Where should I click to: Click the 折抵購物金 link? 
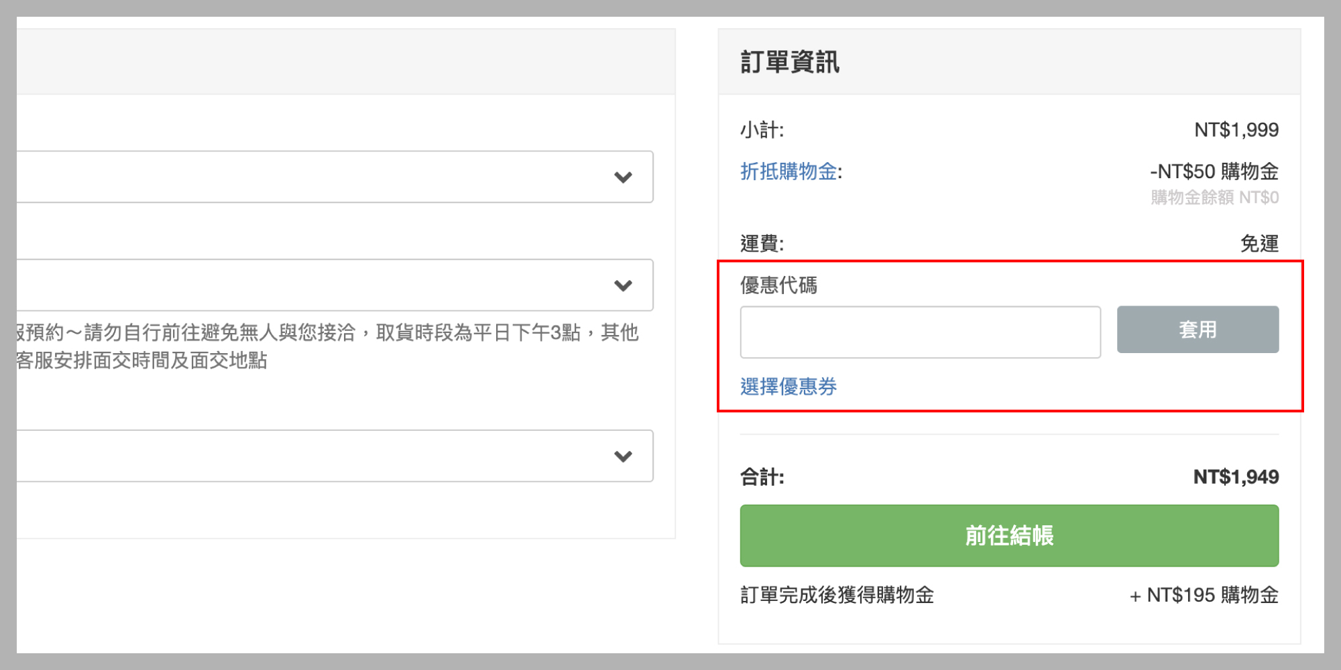tap(789, 172)
